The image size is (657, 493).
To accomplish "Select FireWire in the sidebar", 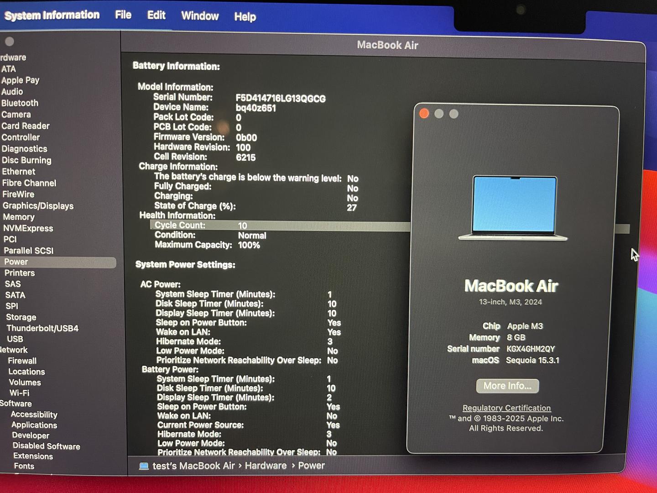I will coord(18,194).
